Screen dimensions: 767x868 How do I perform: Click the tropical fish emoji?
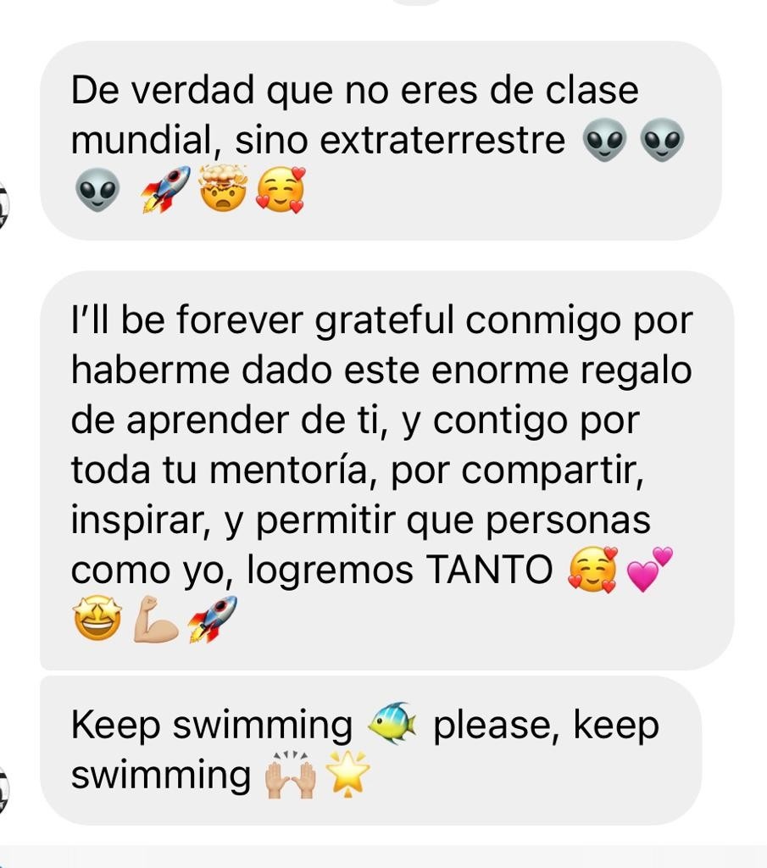click(x=393, y=722)
